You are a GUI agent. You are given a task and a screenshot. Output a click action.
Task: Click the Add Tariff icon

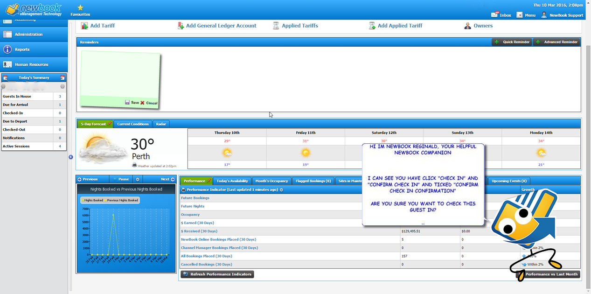pyautogui.click(x=84, y=26)
